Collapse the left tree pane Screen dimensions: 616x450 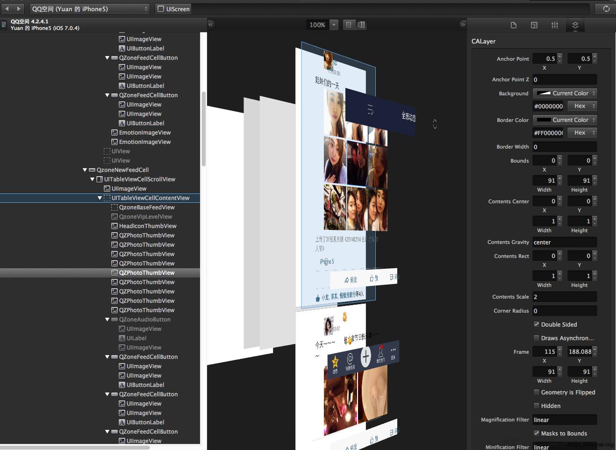pyautogui.click(x=211, y=24)
